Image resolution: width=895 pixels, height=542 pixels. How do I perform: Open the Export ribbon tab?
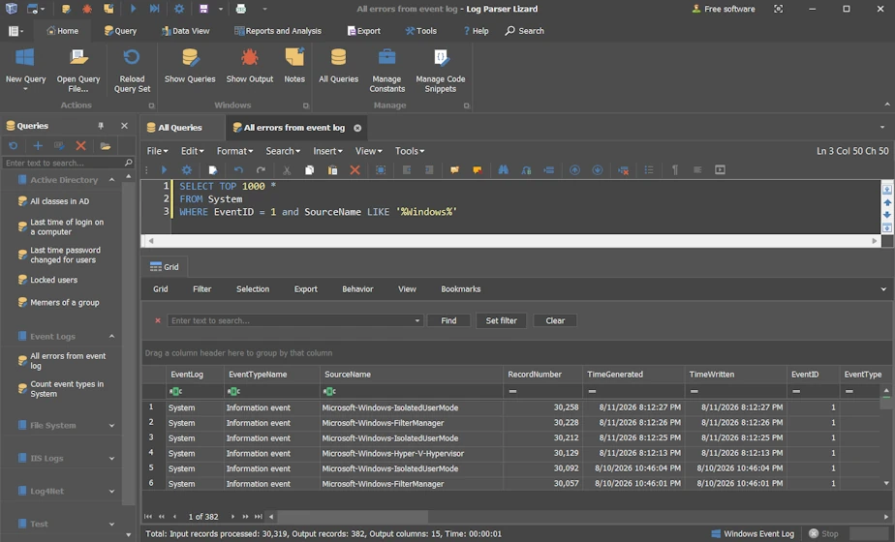[363, 31]
